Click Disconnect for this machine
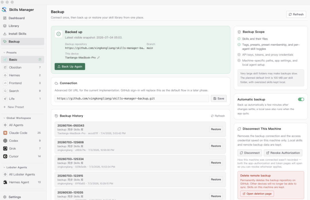Viewport: 310px width, 200px height. pyautogui.click(x=250, y=153)
